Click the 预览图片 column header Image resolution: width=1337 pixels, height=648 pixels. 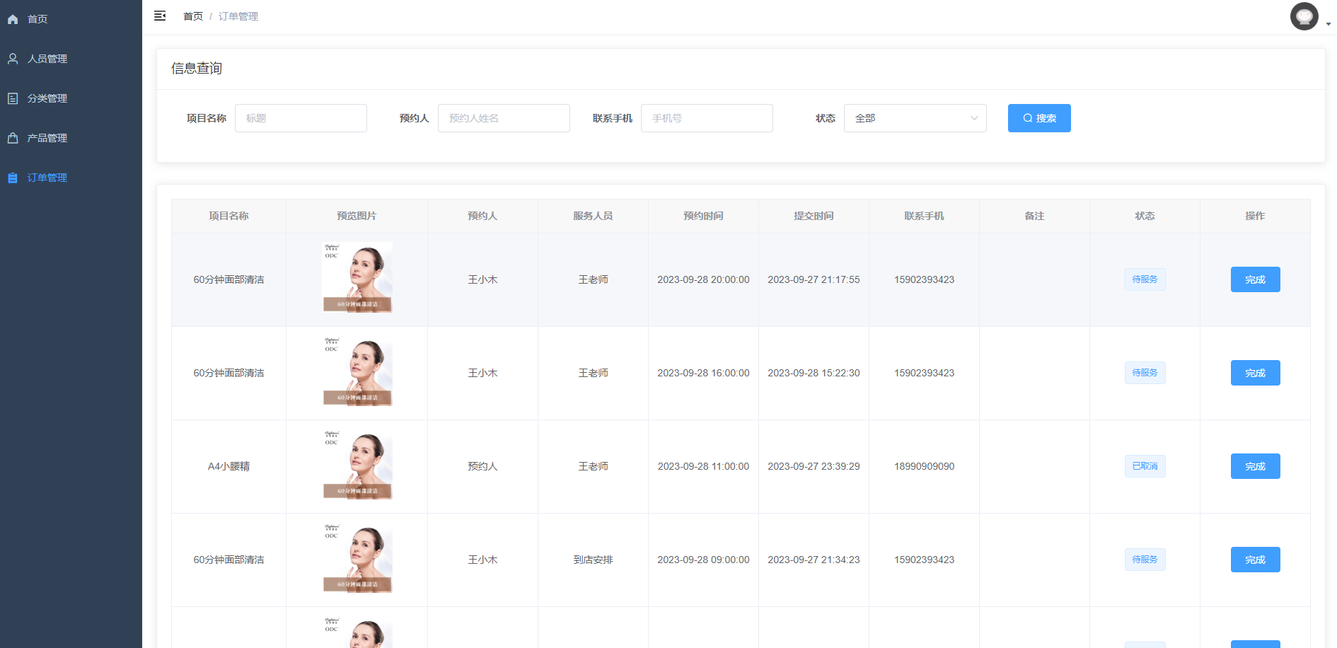pos(357,216)
